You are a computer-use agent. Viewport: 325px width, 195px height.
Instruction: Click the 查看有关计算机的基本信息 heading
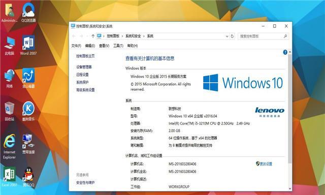pyautogui.click(x=150, y=58)
